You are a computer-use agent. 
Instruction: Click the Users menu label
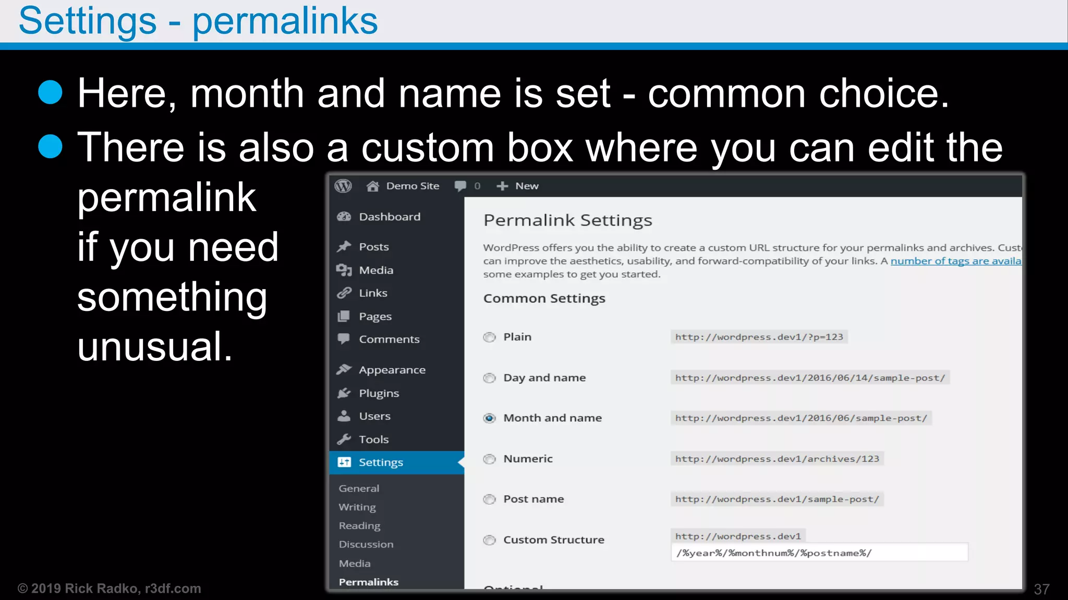pos(374,416)
